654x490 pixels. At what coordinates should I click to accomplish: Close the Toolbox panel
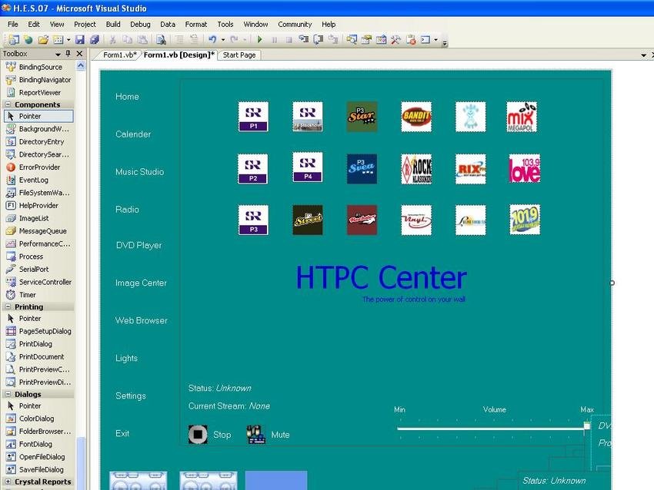pos(79,54)
